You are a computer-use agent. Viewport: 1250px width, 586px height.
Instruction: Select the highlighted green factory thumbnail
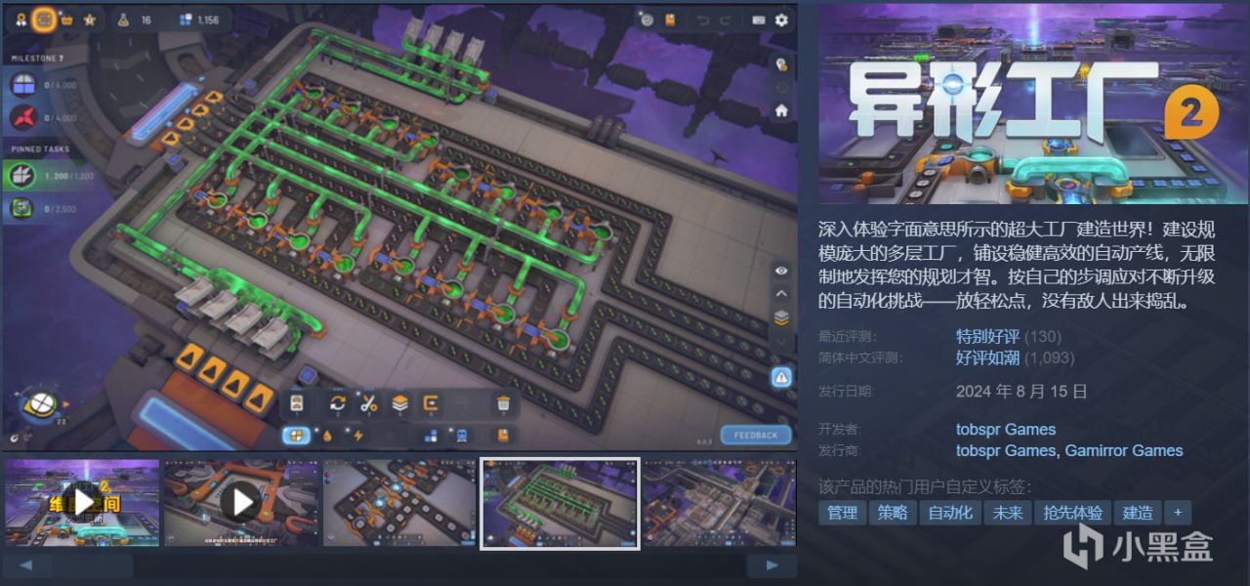(560, 503)
